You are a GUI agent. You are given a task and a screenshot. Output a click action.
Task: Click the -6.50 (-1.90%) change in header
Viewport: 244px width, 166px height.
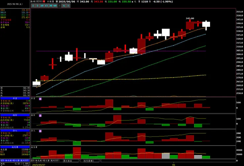click(x=163, y=2)
